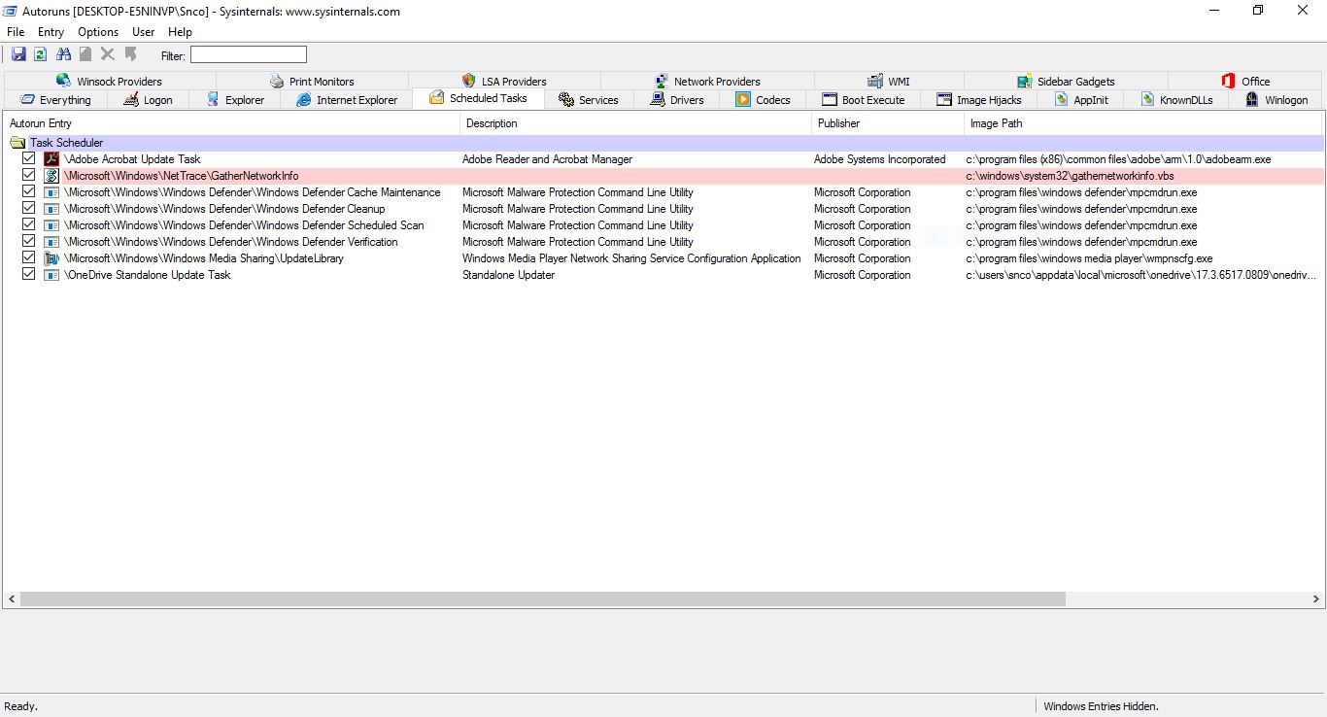The image size is (1327, 717).
Task: Click the Print Monitors printer icon
Action: [277, 81]
